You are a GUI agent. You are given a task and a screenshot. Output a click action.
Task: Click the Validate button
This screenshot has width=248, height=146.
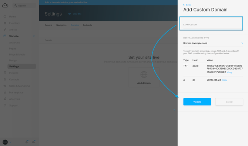click(197, 102)
